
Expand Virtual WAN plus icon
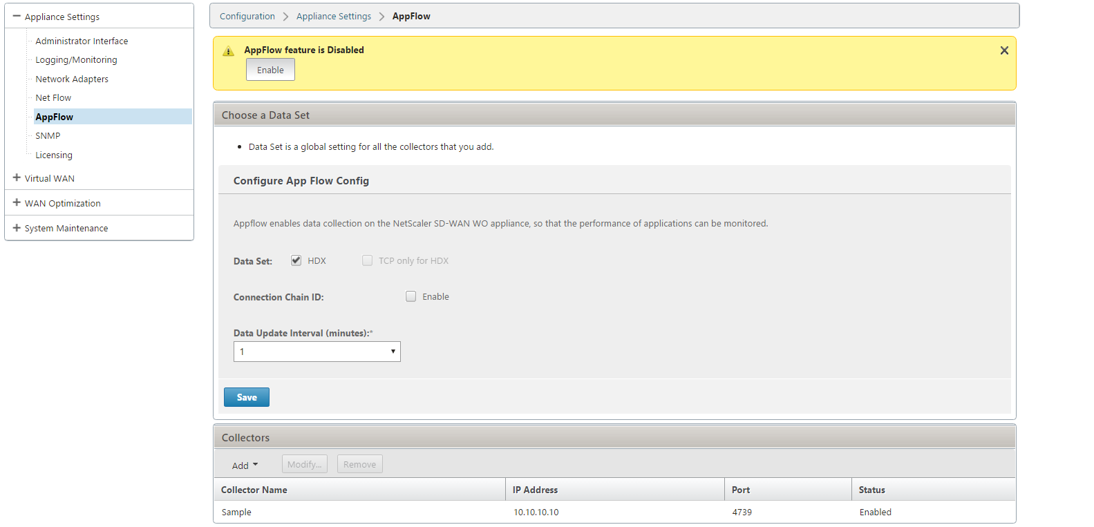coord(17,178)
